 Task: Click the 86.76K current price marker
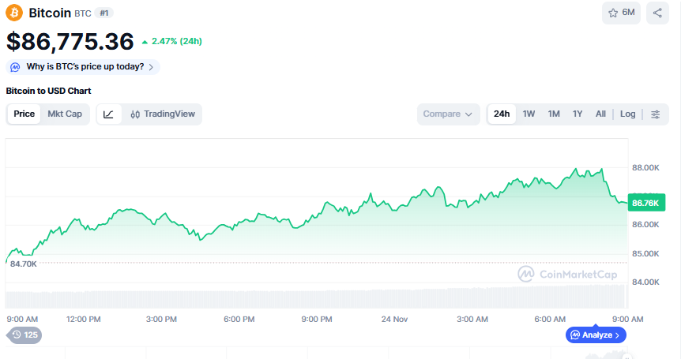point(645,203)
